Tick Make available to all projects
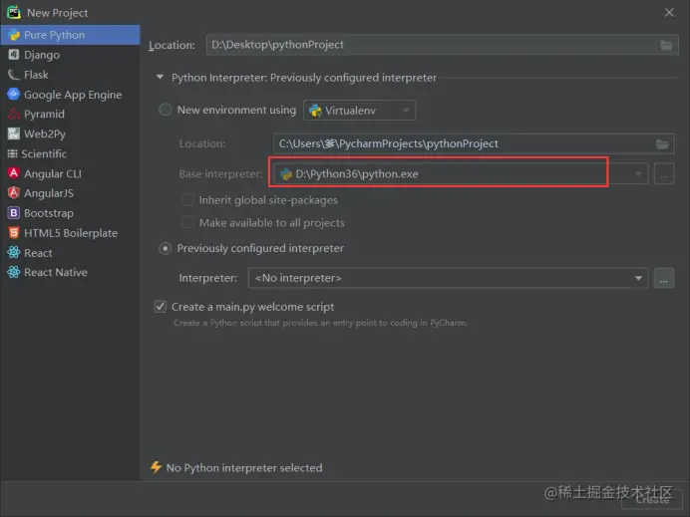This screenshot has height=517, width=690. [187, 222]
